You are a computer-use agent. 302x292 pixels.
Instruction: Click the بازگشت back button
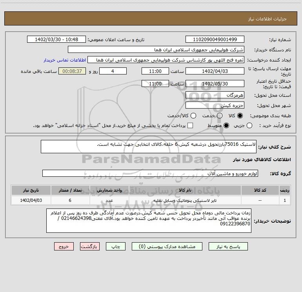tap(90, 247)
